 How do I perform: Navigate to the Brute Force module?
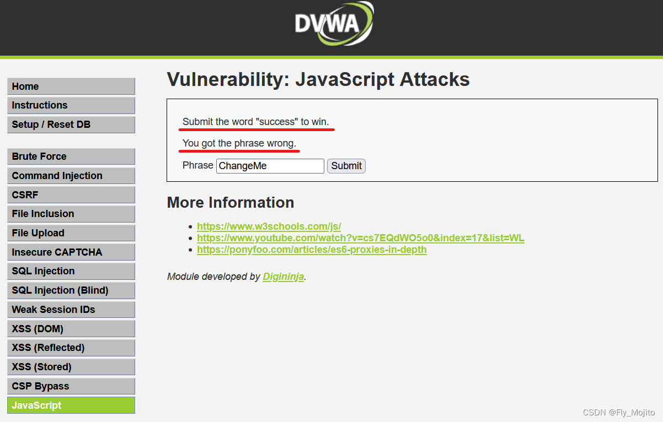pos(71,156)
